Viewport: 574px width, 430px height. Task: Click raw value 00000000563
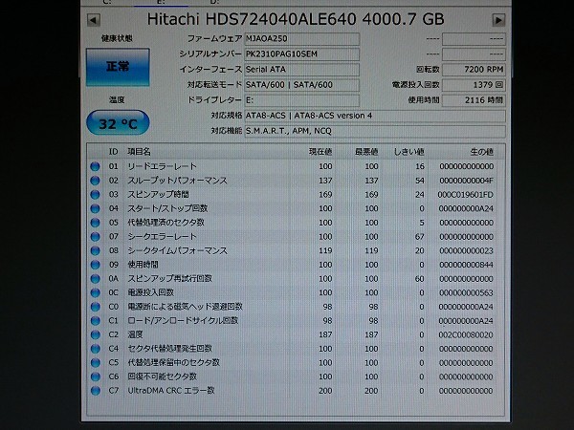click(x=466, y=293)
